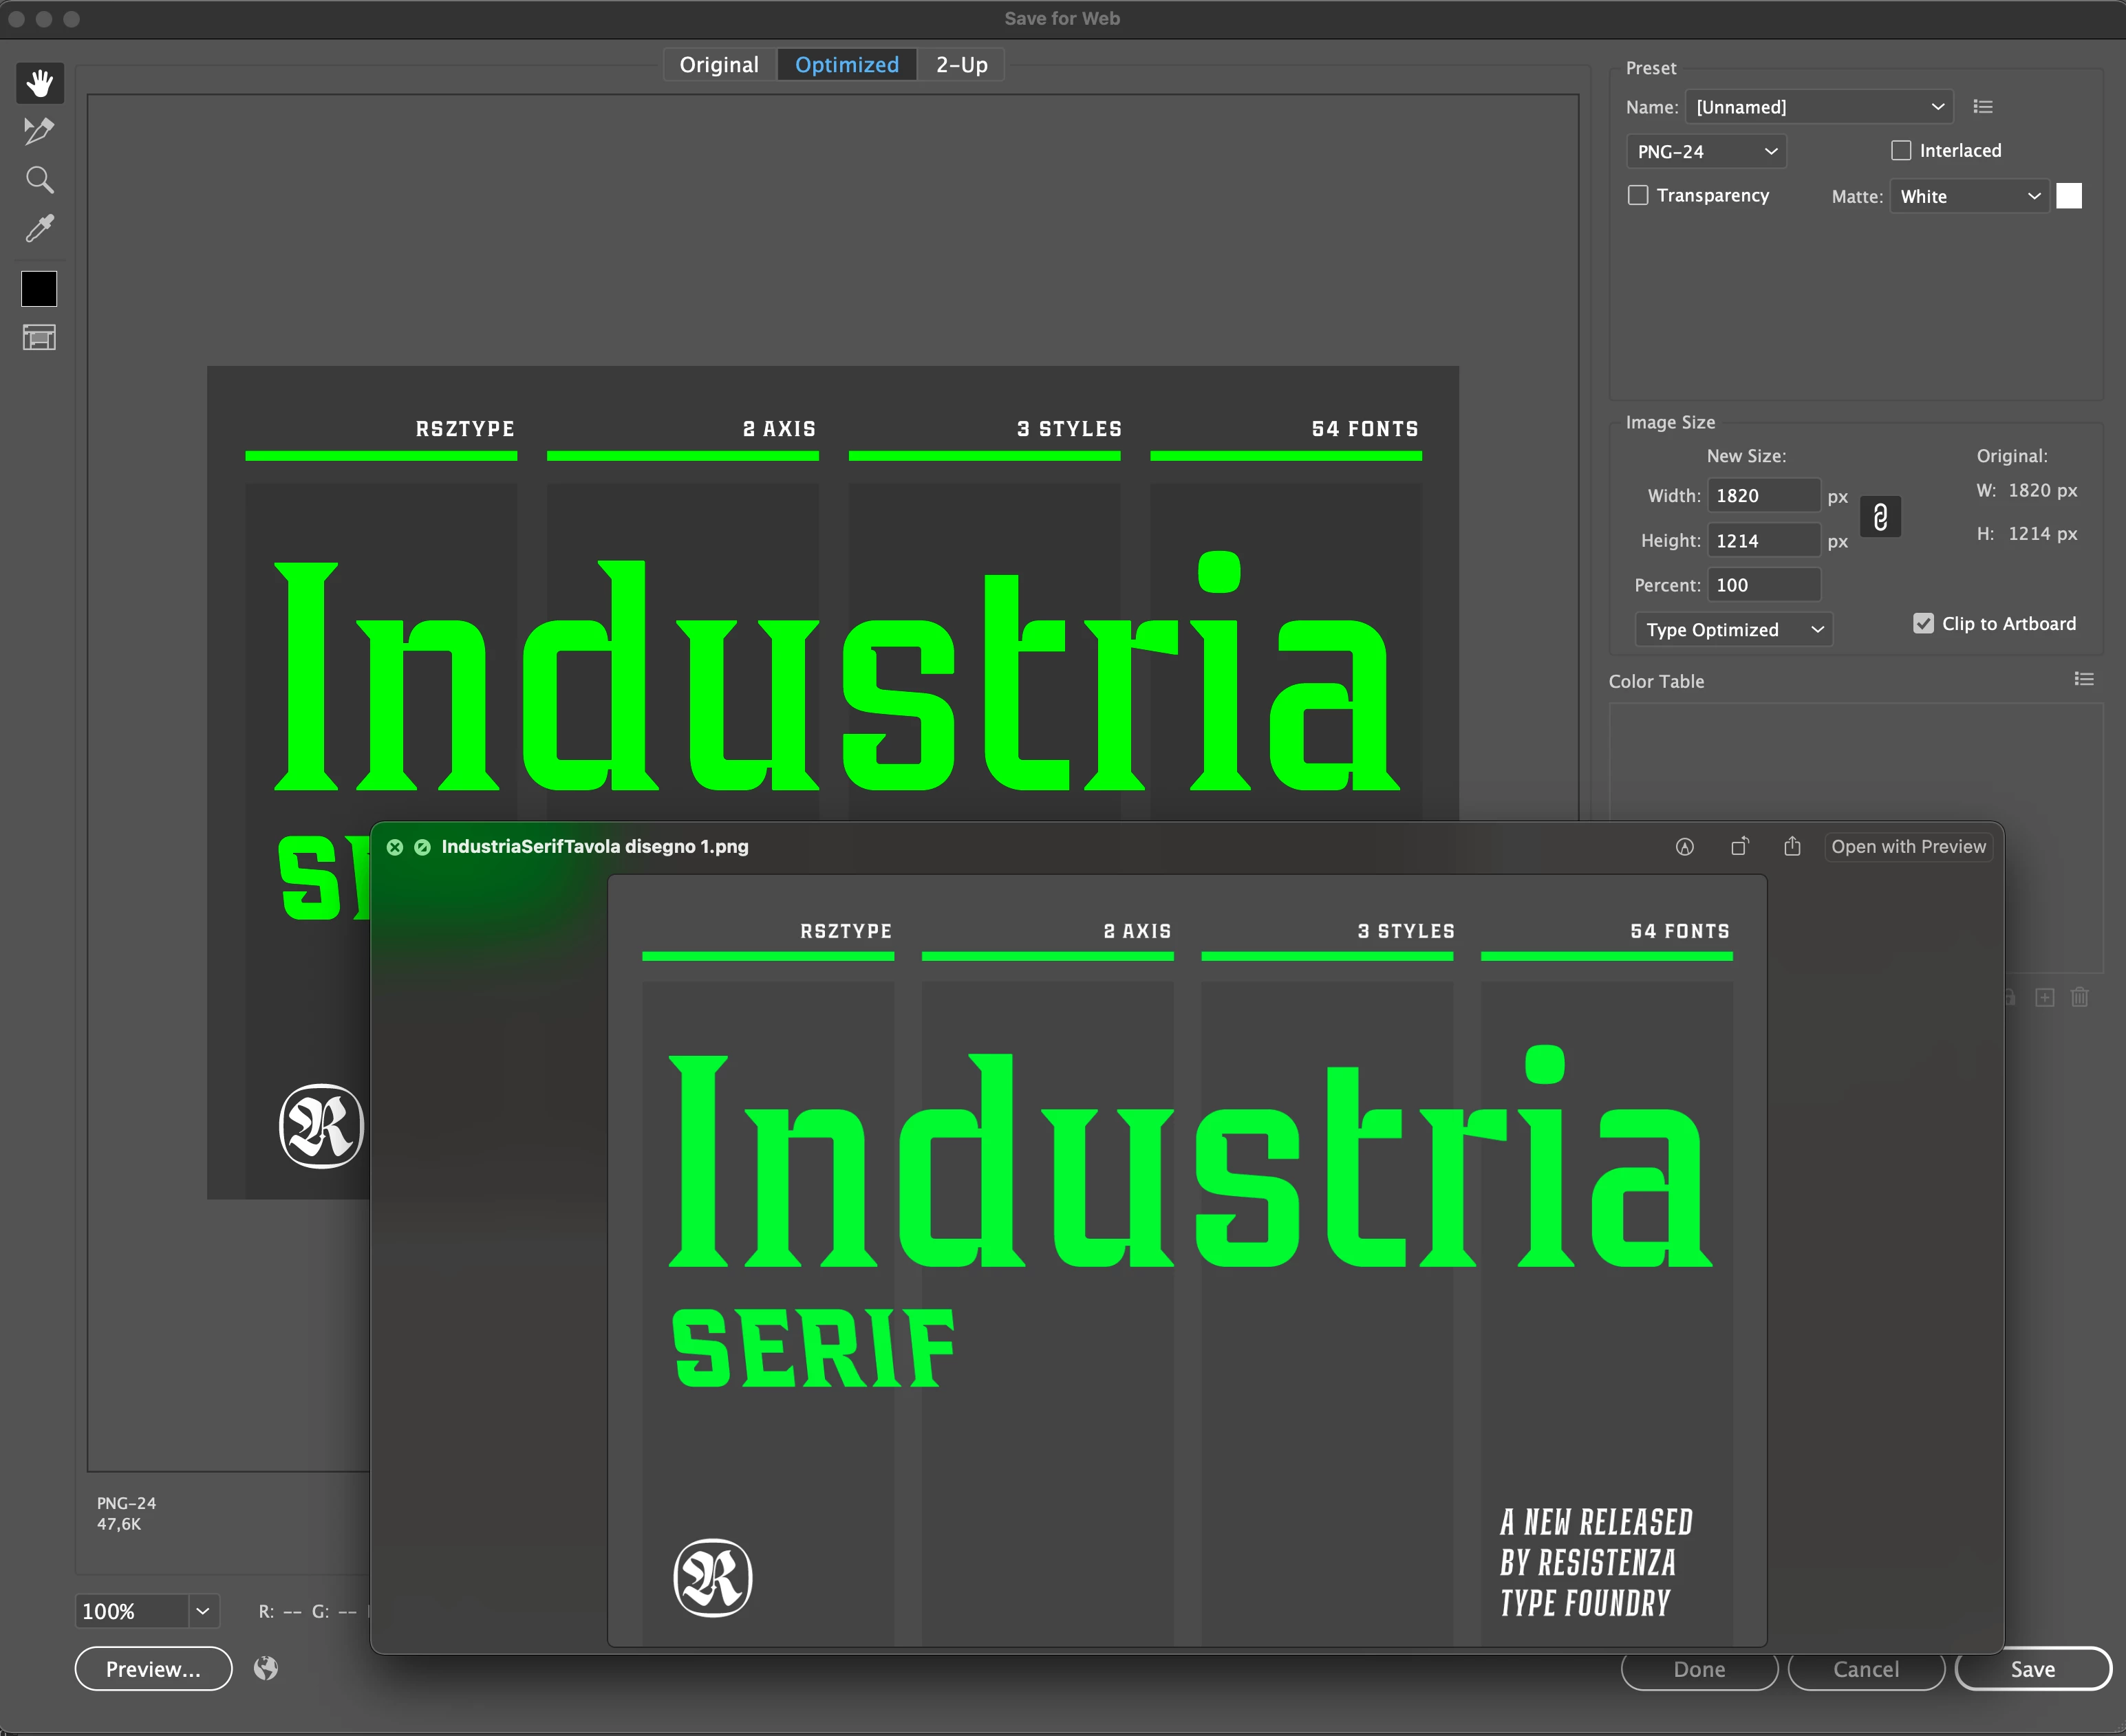Click the black eyedropper color swatch
Image resolution: width=2126 pixels, height=1736 pixels.
pyautogui.click(x=39, y=289)
